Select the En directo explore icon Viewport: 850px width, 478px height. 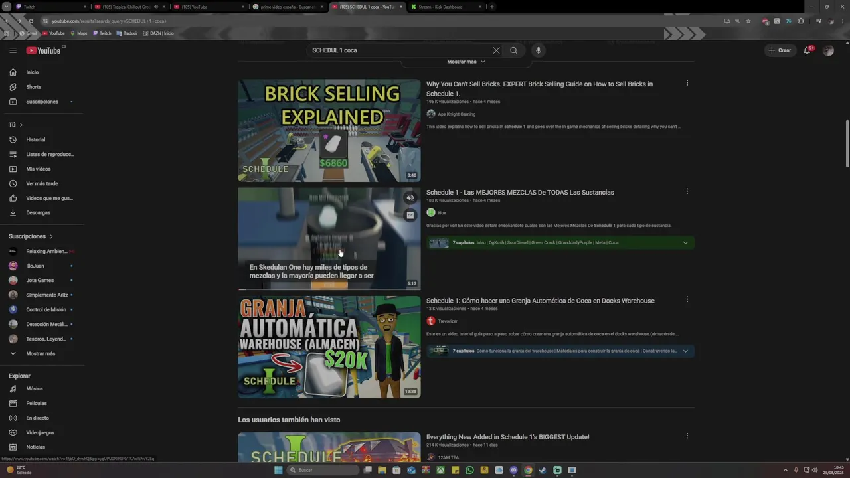13,418
